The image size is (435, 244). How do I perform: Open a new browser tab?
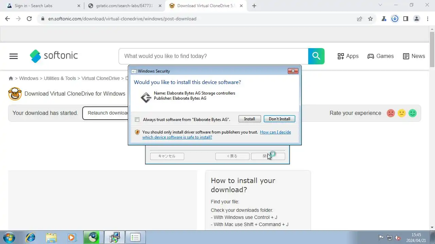point(254,6)
